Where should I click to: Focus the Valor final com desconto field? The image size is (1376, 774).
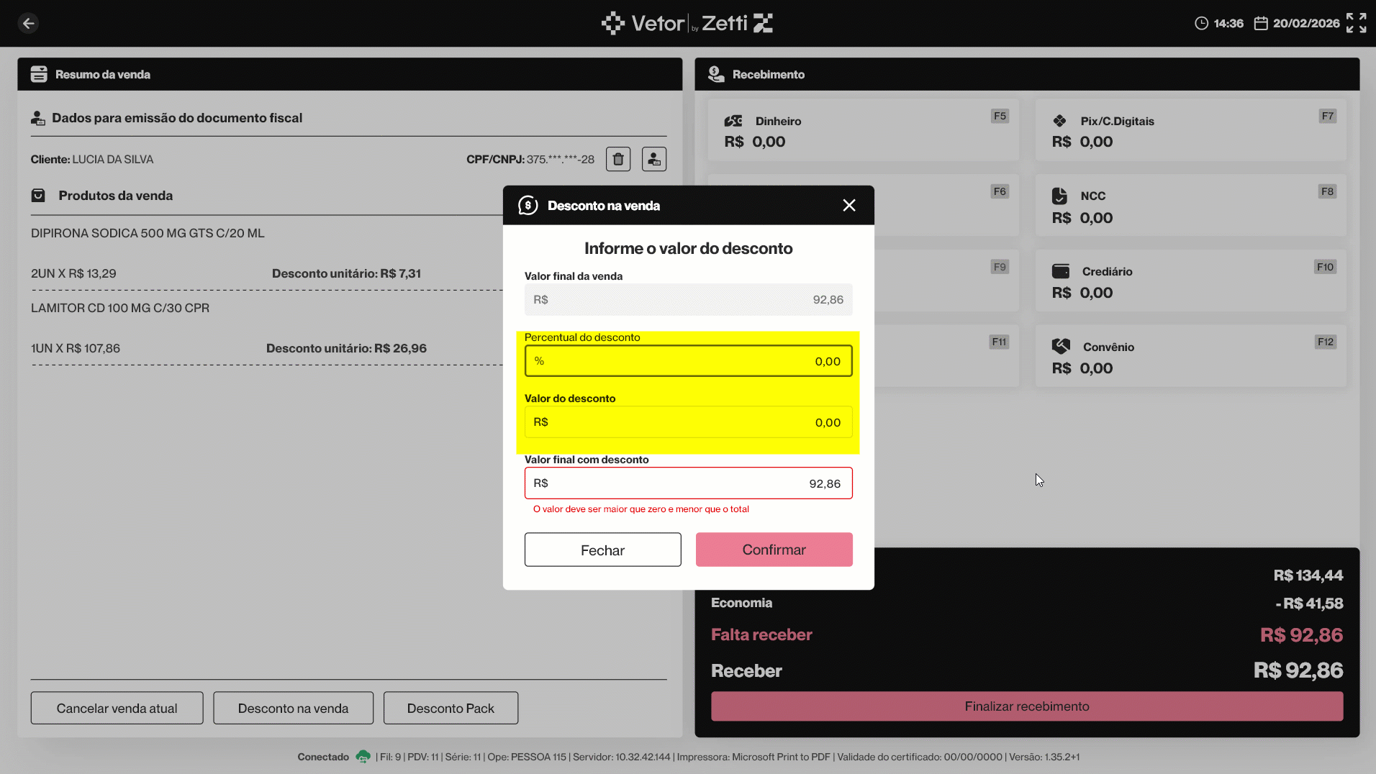coord(687,483)
